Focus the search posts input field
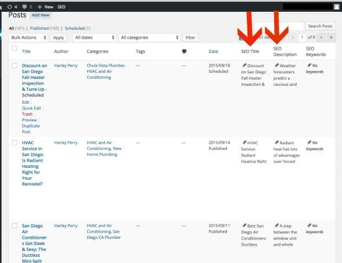Screen dimensions: 342x263 [279, 26]
